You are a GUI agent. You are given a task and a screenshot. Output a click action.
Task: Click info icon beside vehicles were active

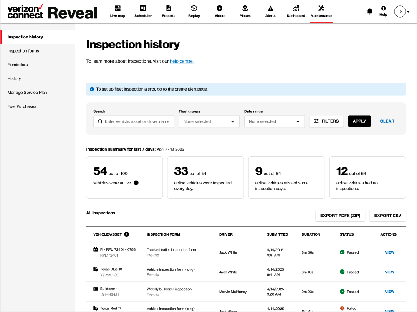tap(136, 183)
